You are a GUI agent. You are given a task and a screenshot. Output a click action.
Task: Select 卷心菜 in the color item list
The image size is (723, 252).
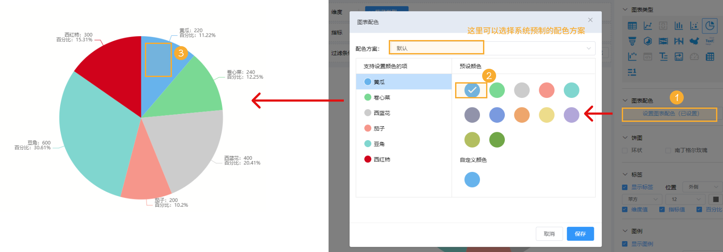[404, 97]
